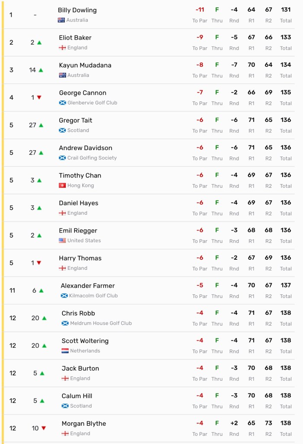Select the Crail Golfing Society club link
The width and height of the screenshot is (303, 444).
[x=92, y=158]
